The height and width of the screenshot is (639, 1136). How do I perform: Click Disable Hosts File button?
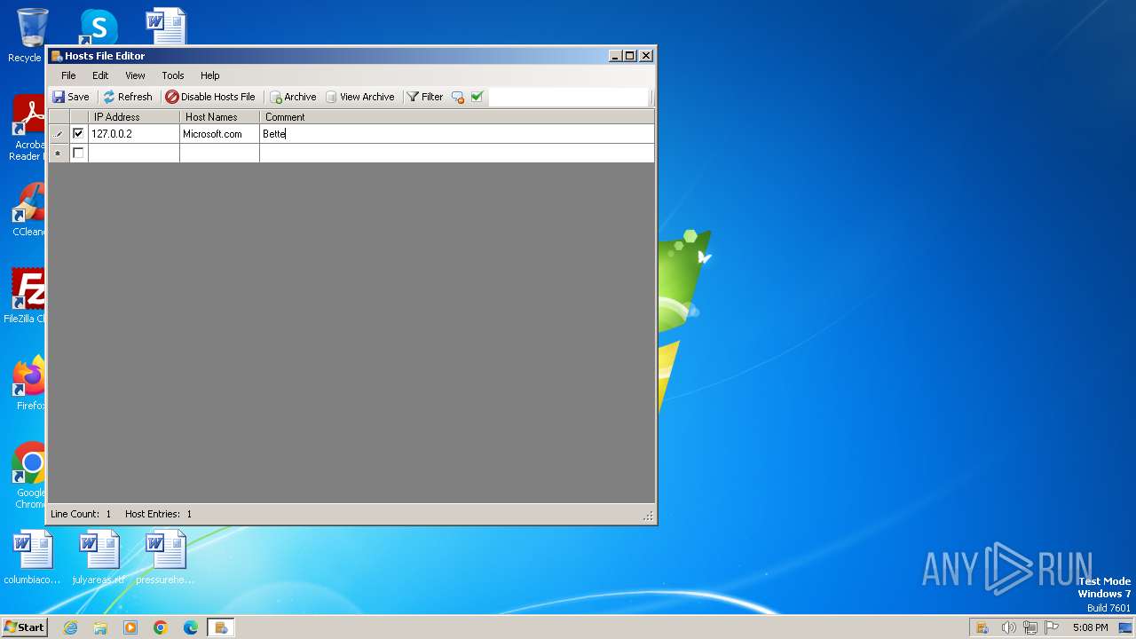[210, 97]
